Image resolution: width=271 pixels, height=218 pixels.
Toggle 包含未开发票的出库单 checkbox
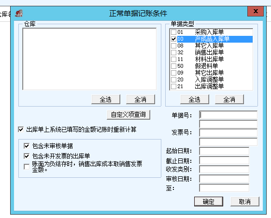tap(27, 156)
